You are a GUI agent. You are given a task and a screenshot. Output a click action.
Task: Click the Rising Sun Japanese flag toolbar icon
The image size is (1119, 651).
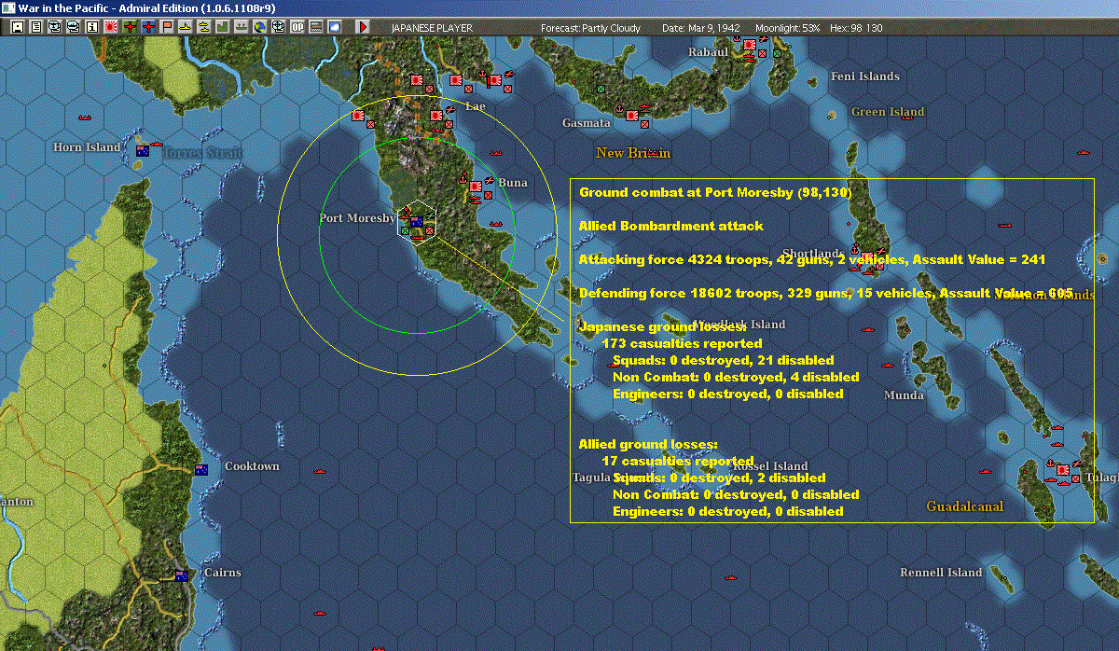[x=110, y=27]
